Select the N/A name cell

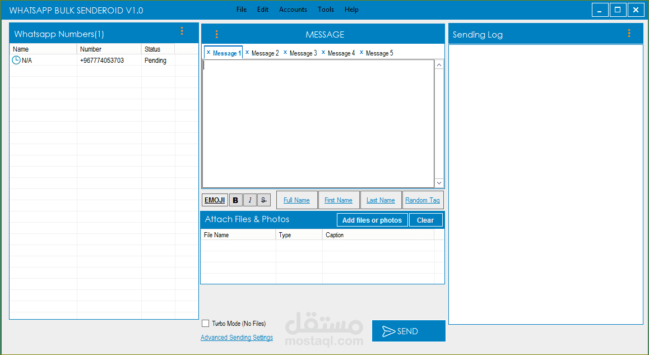26,61
